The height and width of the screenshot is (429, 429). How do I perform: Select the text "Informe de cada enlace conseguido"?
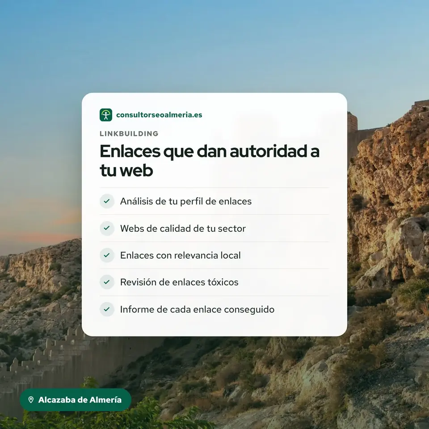pyautogui.click(x=197, y=310)
